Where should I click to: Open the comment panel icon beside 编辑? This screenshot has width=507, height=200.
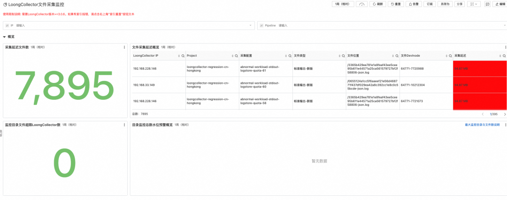tap(487, 4)
